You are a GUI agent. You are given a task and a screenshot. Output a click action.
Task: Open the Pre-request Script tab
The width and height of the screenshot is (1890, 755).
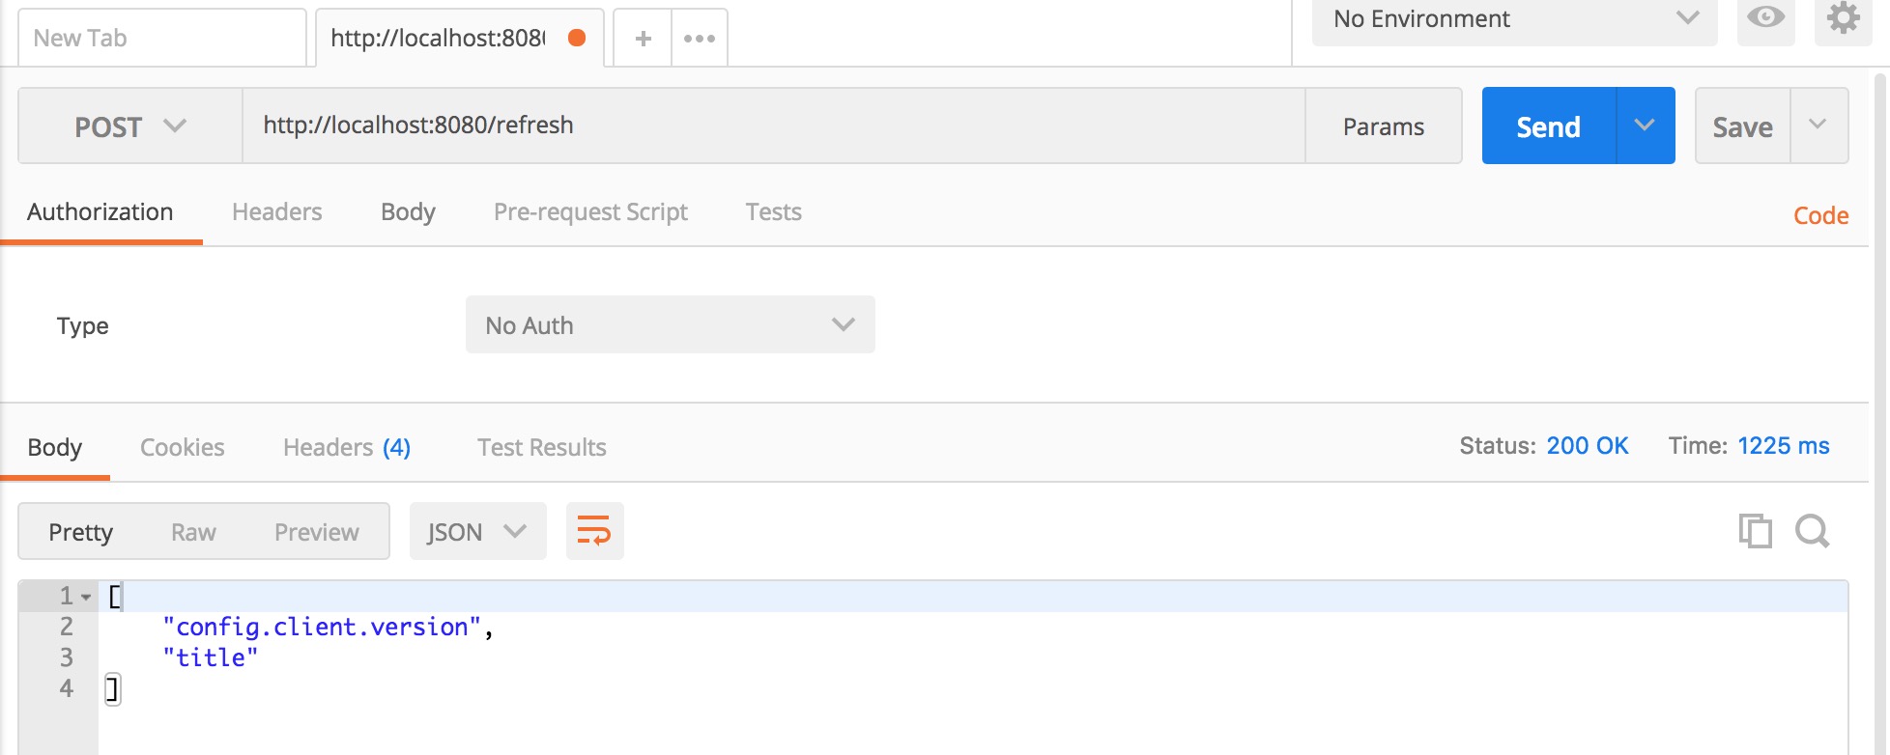[590, 212]
